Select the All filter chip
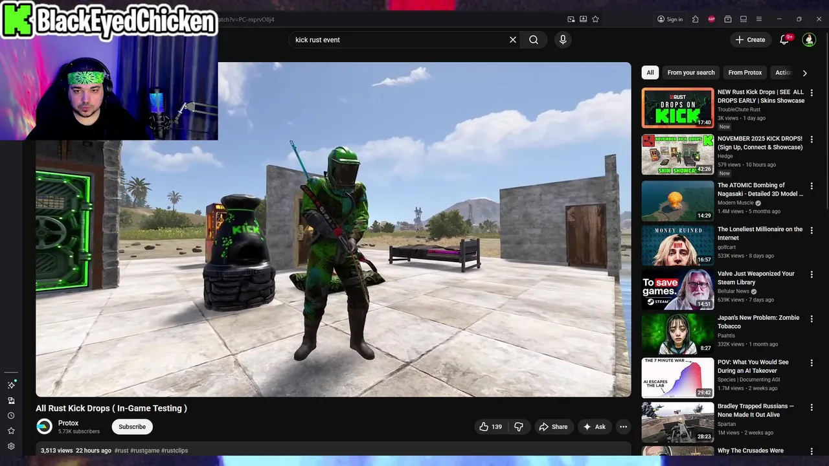This screenshot has height=466, width=829. 650,72
